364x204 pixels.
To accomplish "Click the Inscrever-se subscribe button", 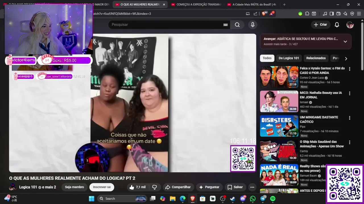I will click(102, 187).
